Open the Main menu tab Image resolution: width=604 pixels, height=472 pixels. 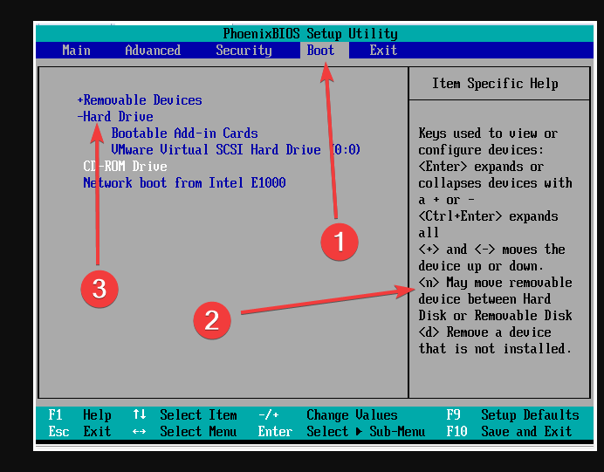76,51
